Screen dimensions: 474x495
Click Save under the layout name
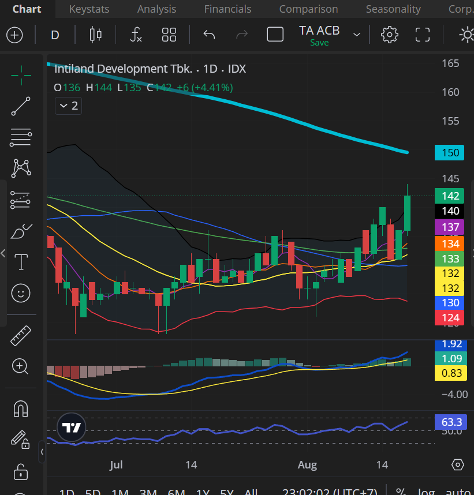(319, 43)
